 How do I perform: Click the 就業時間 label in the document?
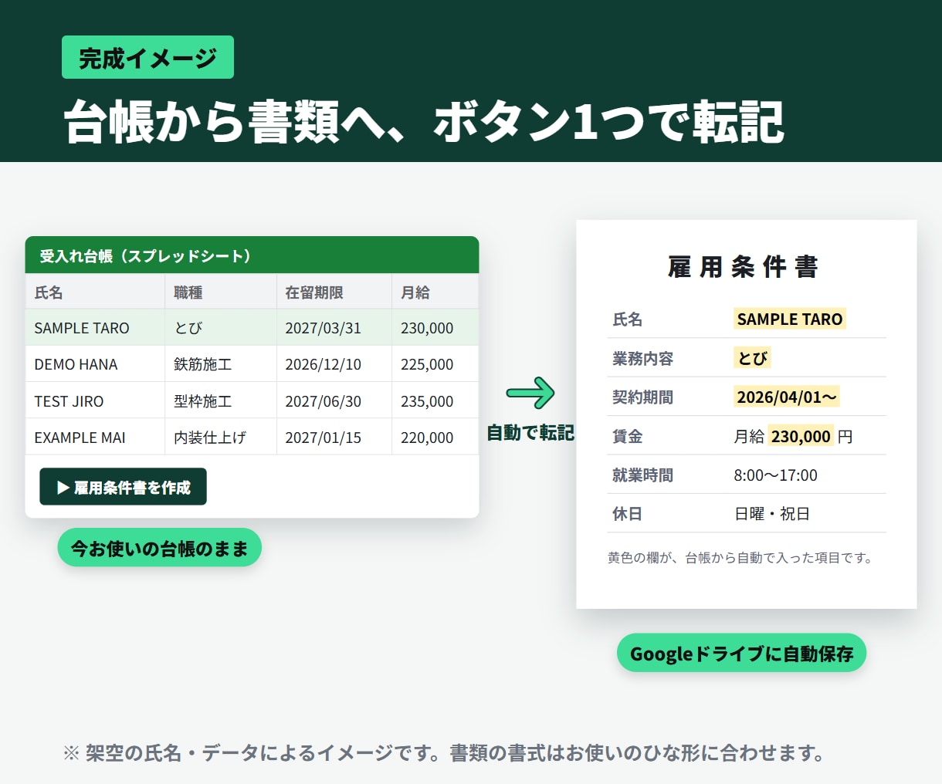click(x=642, y=475)
